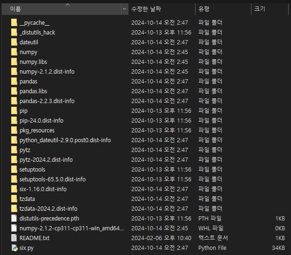
Task: Click six-1.16.0.dist-info name text
Action: click(43, 189)
